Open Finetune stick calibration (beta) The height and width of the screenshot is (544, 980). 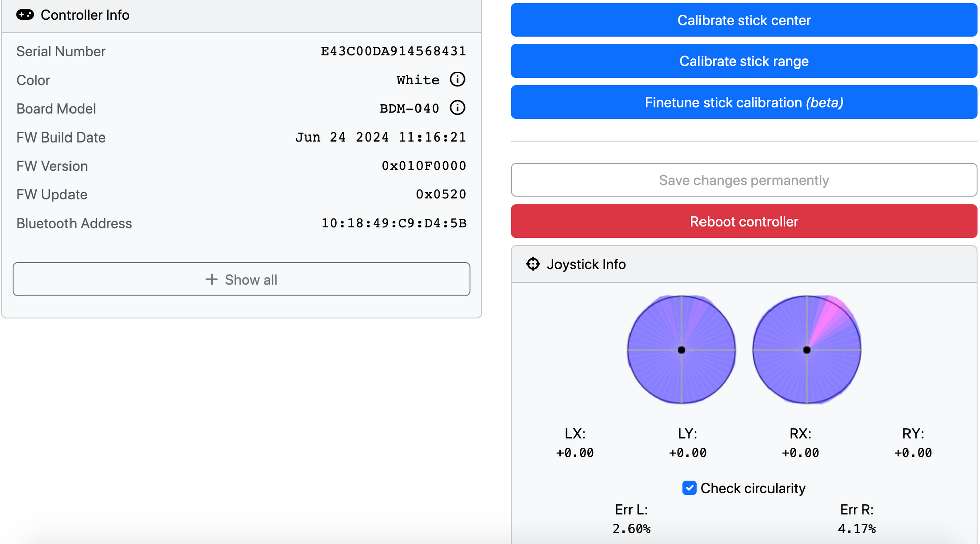[x=744, y=102]
